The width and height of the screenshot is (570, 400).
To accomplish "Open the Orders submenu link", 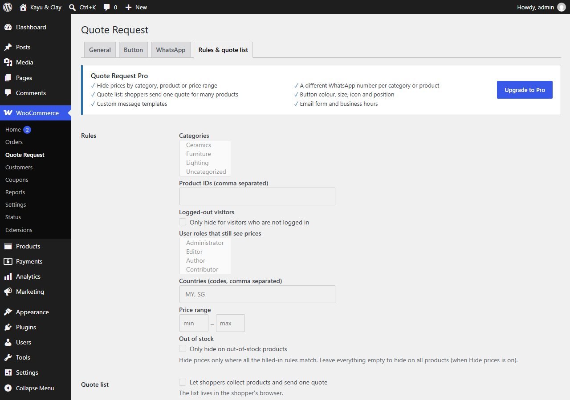I will 14,142.
